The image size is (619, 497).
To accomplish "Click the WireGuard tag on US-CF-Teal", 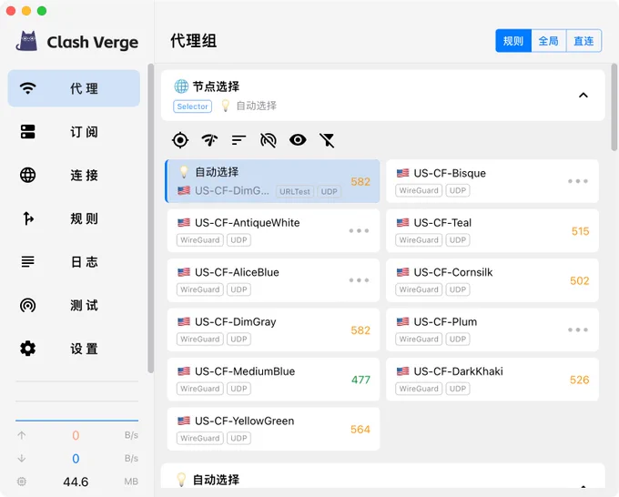I will [x=419, y=240].
